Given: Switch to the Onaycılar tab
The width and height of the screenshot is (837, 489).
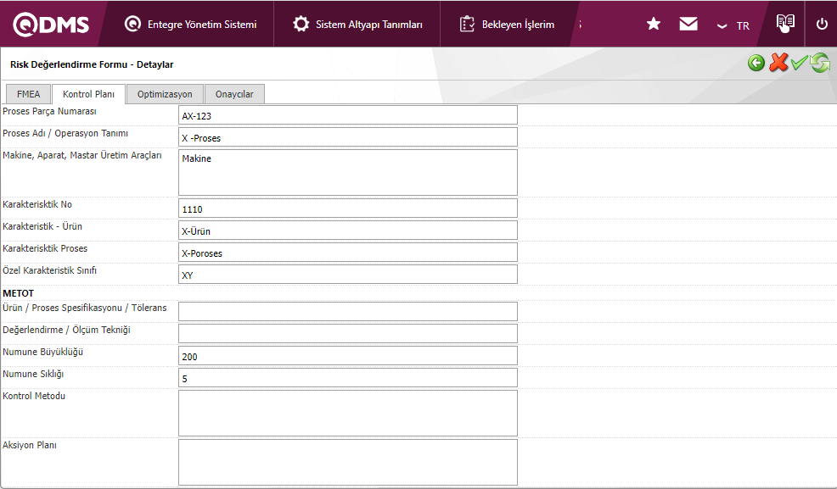Looking at the screenshot, I should [x=234, y=94].
